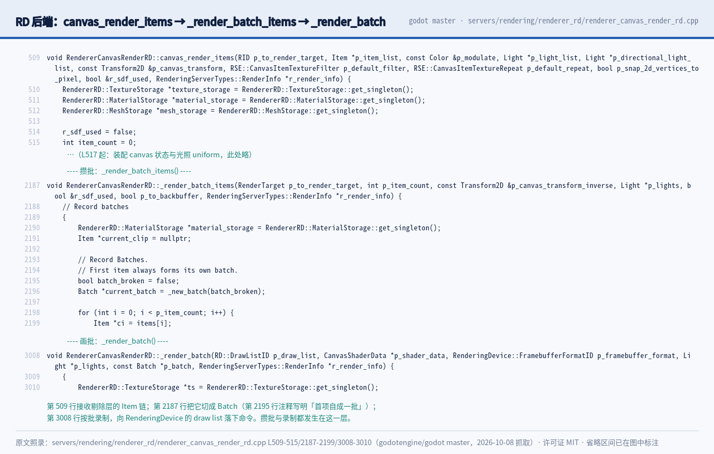Click line number 2187
The height and width of the screenshot is (454, 714).
tap(32, 186)
